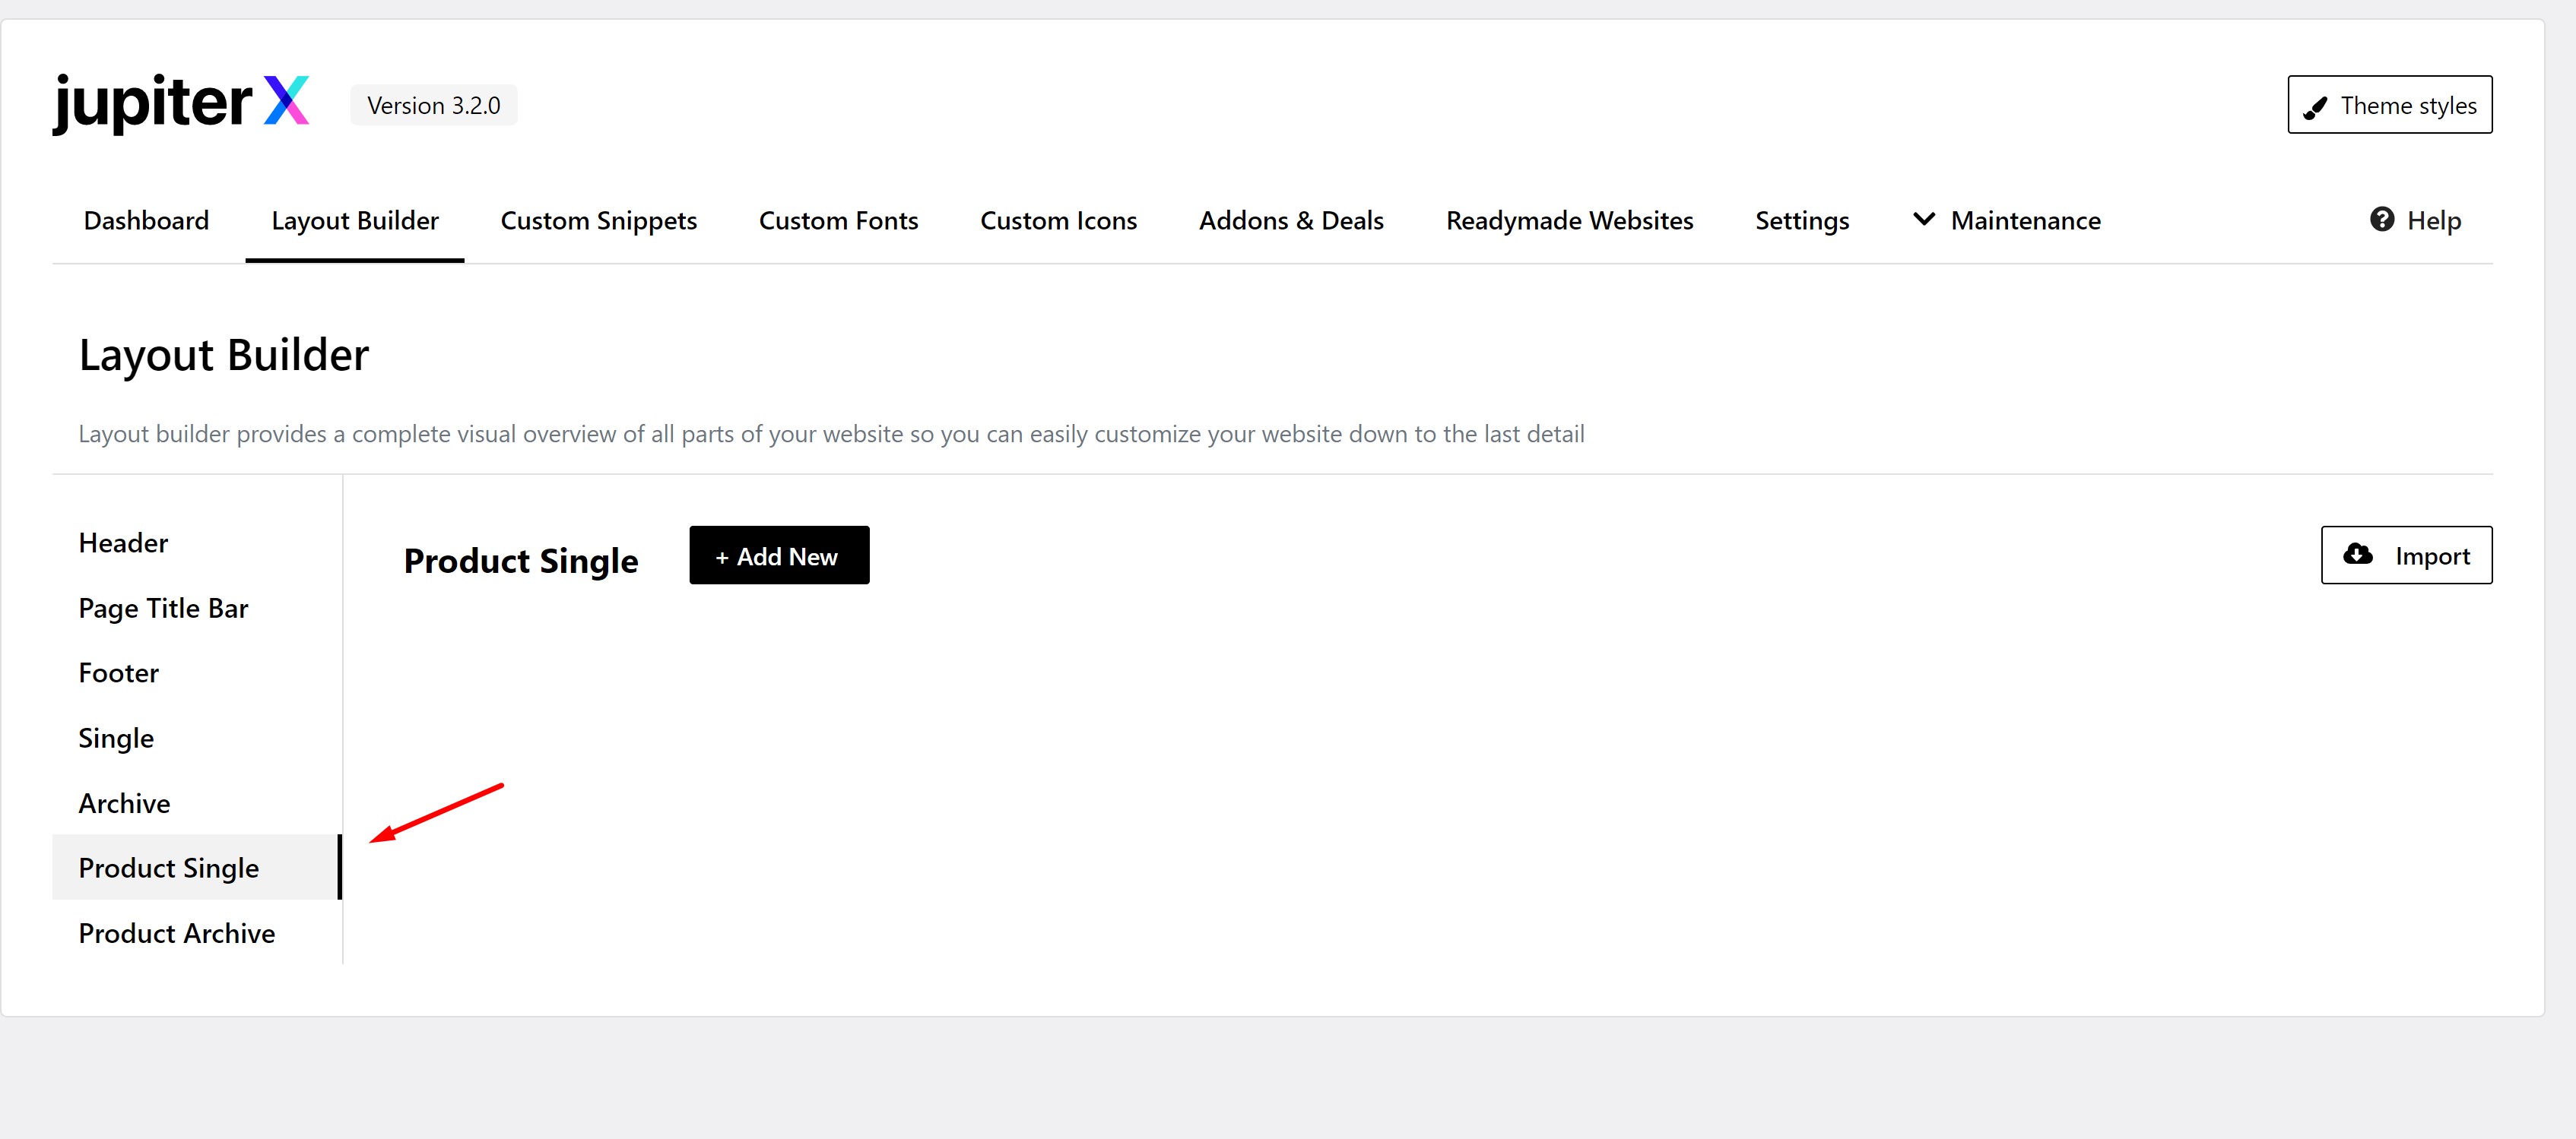Open the Help link text
This screenshot has width=2576, height=1139.
pos(2434,220)
